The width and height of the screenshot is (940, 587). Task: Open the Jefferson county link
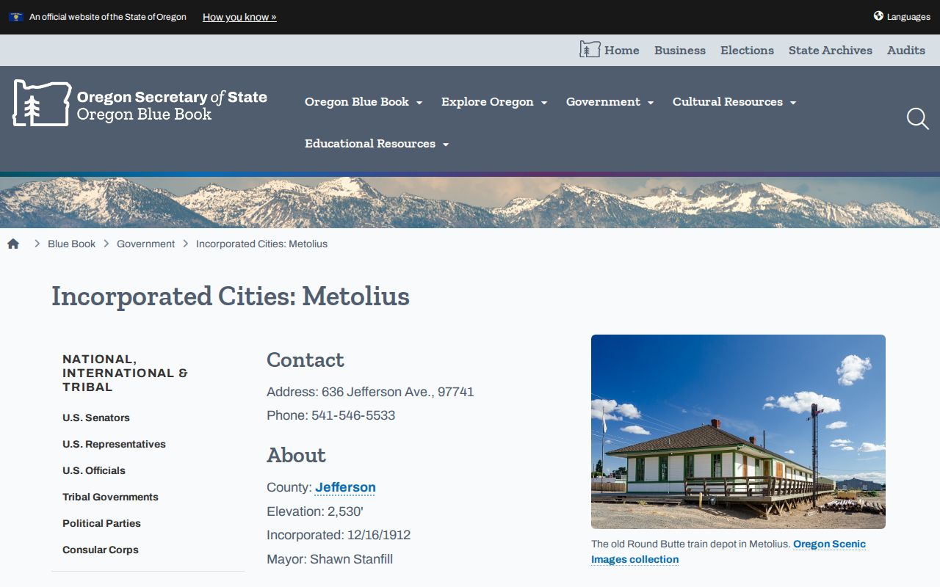coord(345,487)
